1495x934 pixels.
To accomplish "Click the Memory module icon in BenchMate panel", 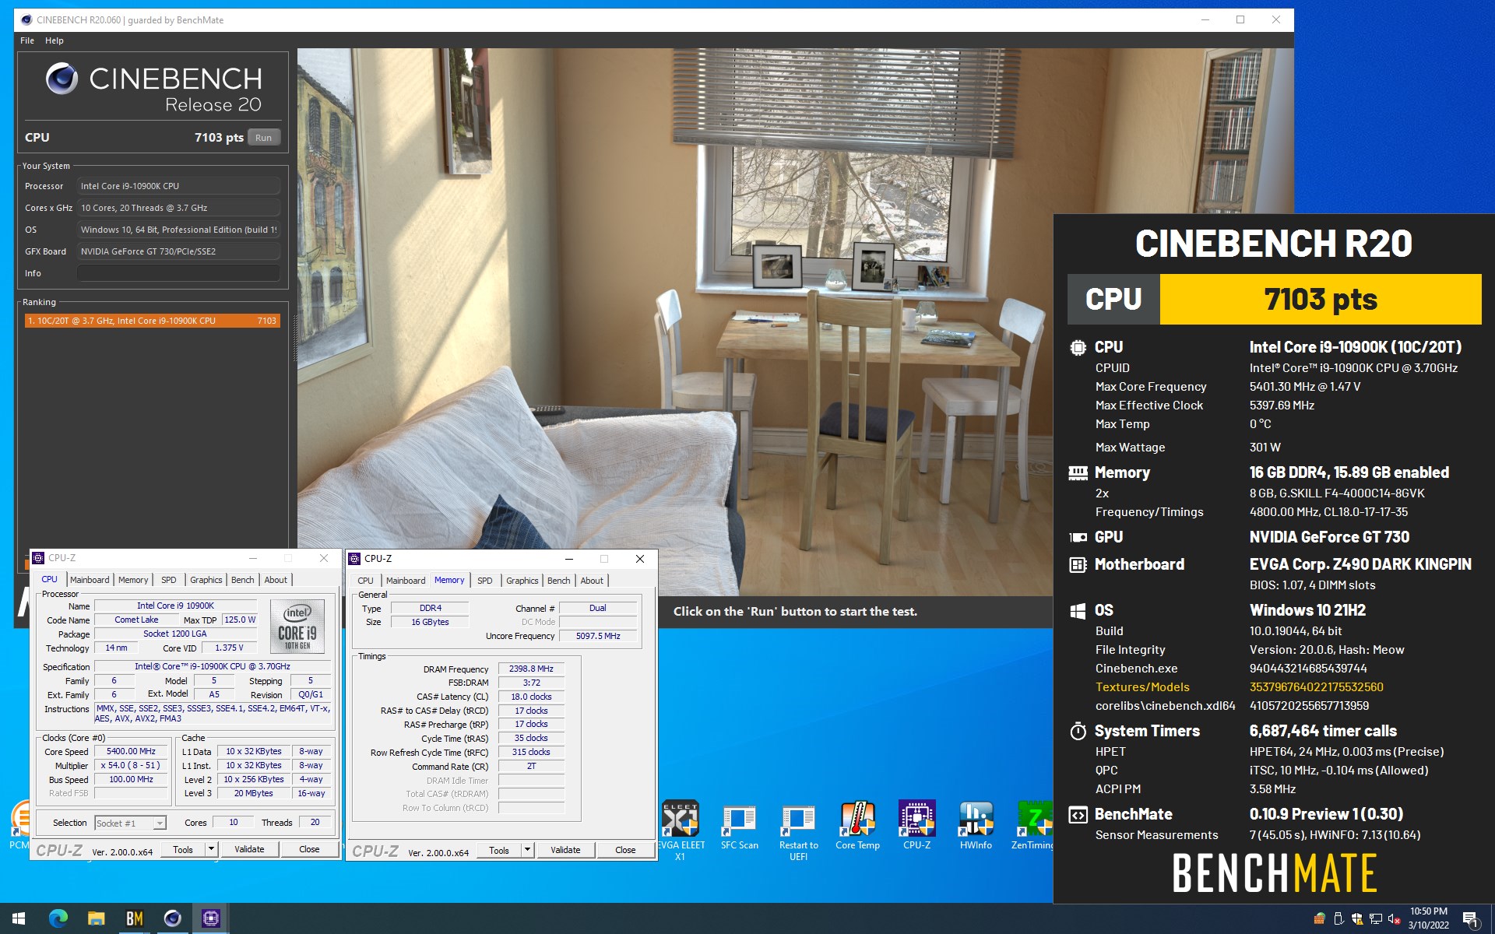I will (1078, 472).
